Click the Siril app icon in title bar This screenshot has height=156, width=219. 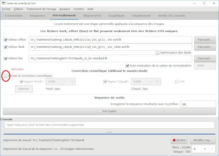[3, 3]
